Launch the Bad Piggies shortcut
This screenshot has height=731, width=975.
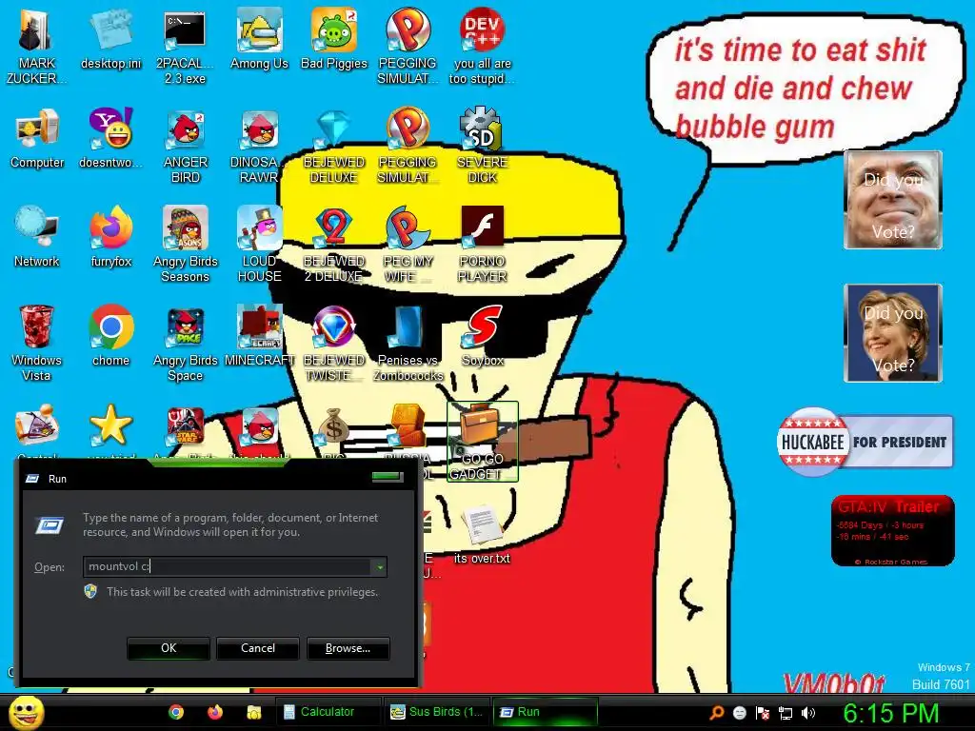334,38
